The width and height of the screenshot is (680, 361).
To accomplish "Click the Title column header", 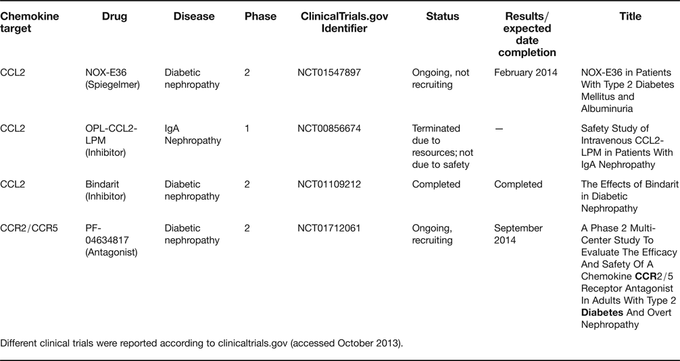I will [630, 16].
